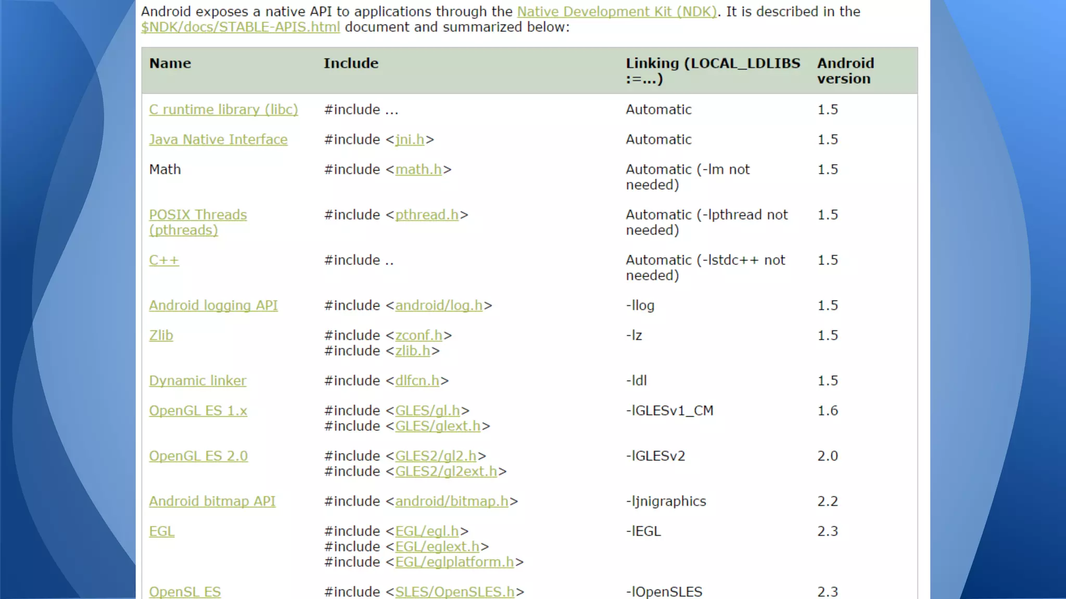Select version 1.6 in OpenGL ES 1.x row
The image size is (1066, 599).
point(828,411)
